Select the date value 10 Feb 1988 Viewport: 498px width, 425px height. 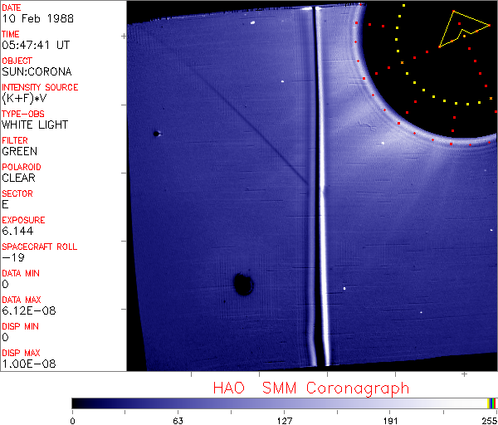[x=38, y=18]
